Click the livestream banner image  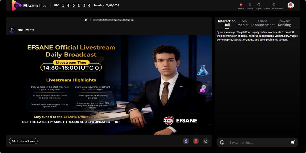click(109, 85)
